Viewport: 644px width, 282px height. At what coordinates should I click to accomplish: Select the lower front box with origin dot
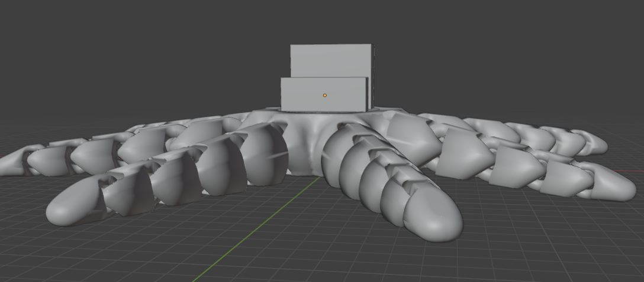tap(324, 94)
